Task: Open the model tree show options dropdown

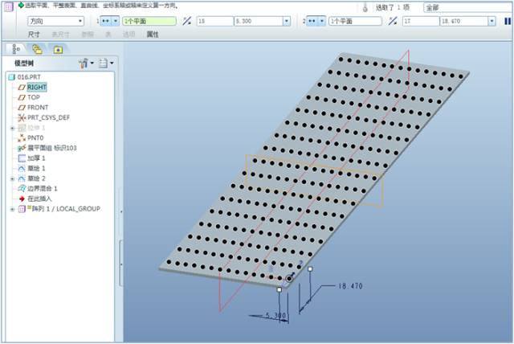Action: (105, 63)
